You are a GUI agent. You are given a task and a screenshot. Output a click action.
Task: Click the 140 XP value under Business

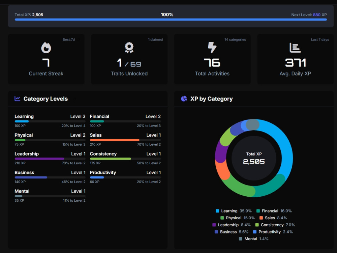(x=20, y=182)
